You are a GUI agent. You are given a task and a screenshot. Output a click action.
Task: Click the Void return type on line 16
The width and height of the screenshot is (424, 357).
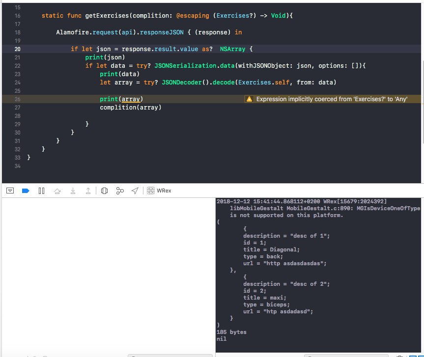[278, 16]
